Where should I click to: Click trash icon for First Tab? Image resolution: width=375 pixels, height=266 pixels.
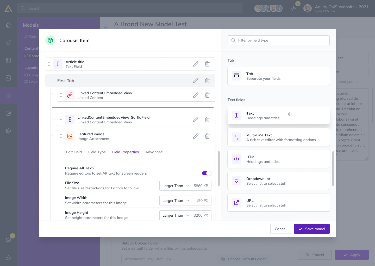(x=207, y=81)
